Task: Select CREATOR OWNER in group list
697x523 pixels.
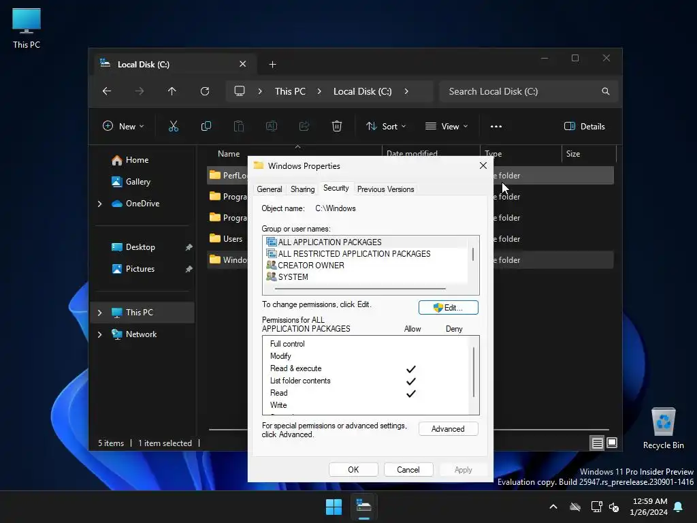Action: [305, 265]
